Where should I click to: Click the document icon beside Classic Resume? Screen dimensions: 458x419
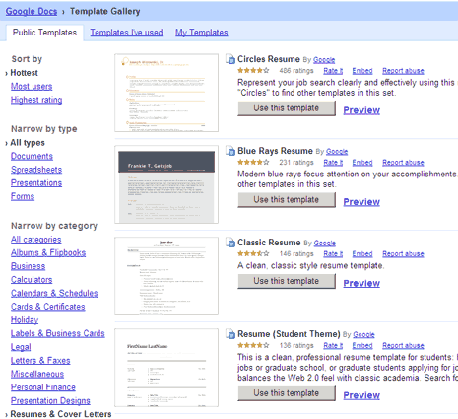pyautogui.click(x=230, y=243)
